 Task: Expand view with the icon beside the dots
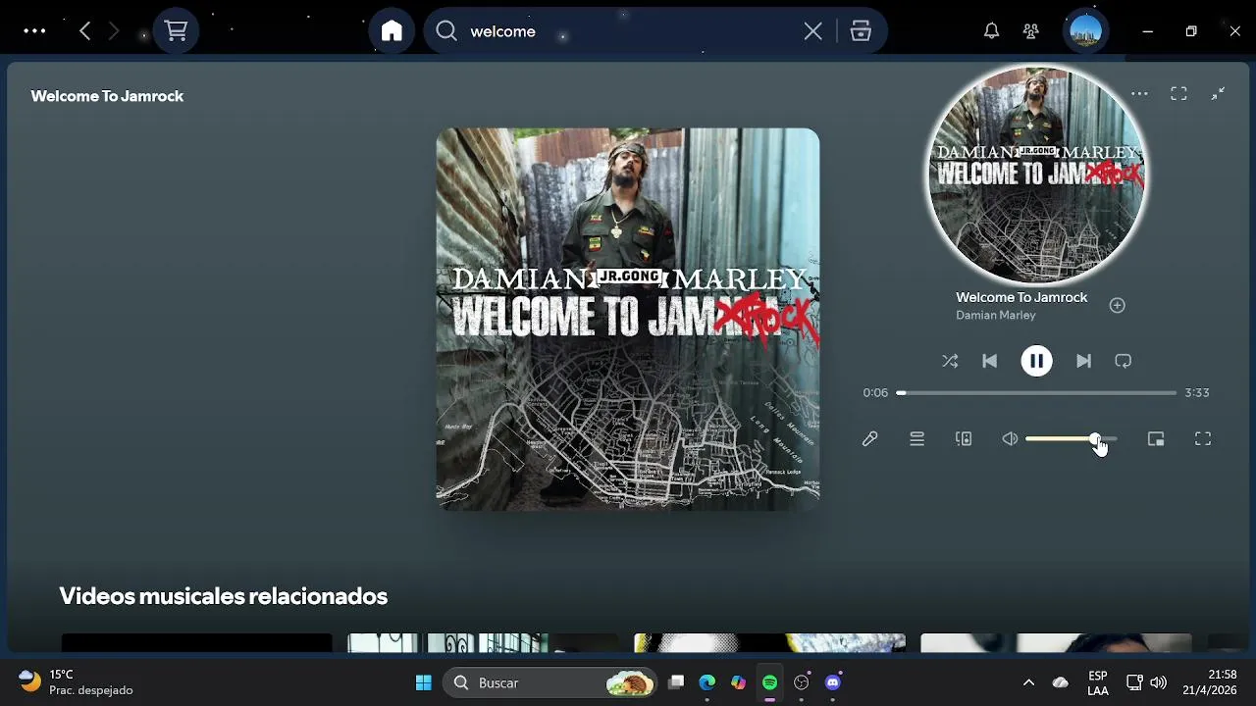coord(1178,94)
